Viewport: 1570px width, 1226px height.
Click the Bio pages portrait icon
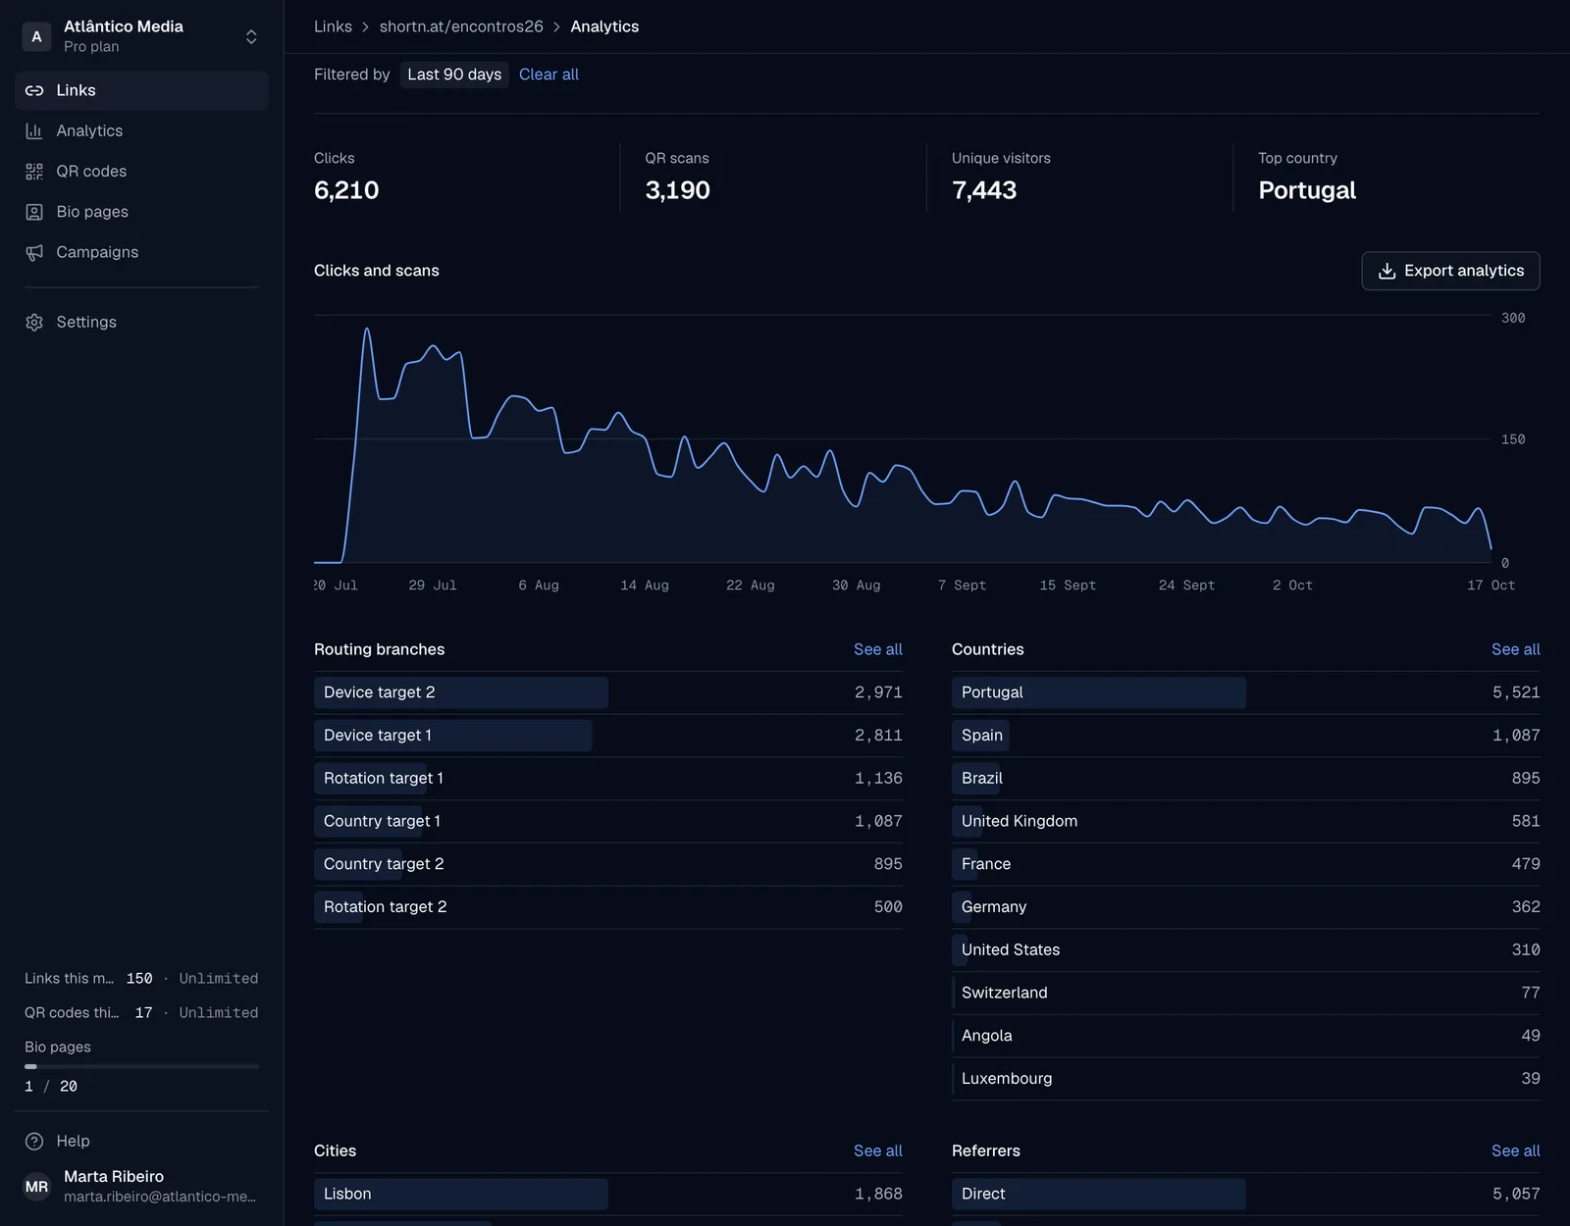34,212
